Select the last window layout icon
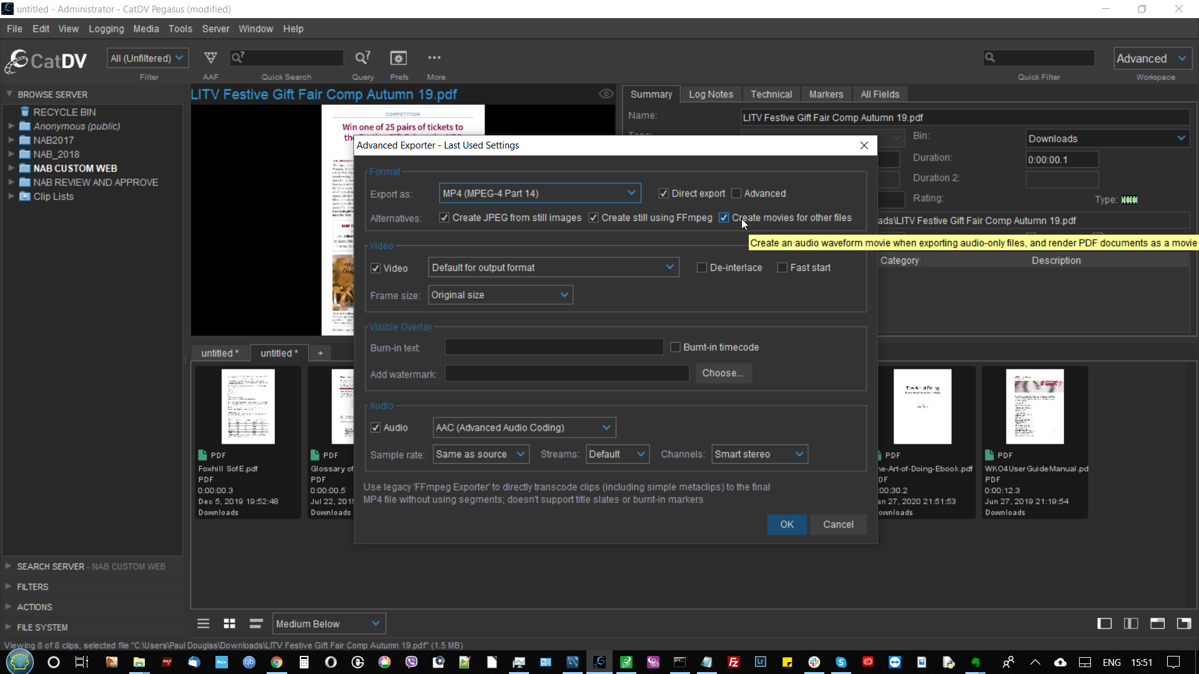Image resolution: width=1199 pixels, height=674 pixels. tap(1184, 623)
